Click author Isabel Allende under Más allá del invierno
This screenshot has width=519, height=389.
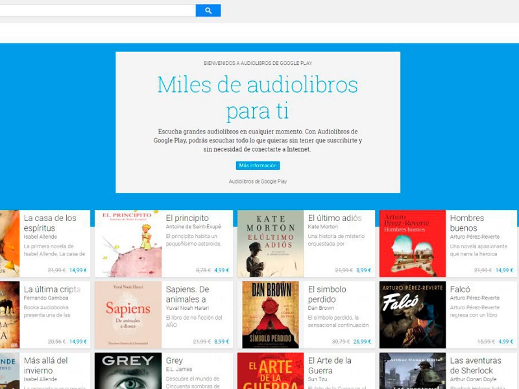pos(40,379)
